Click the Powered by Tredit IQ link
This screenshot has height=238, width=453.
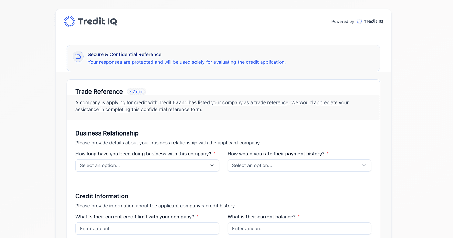pos(357,21)
